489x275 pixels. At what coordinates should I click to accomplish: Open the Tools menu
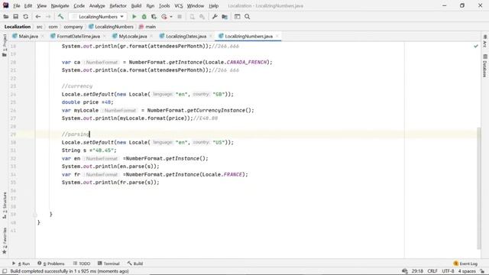(164, 5)
